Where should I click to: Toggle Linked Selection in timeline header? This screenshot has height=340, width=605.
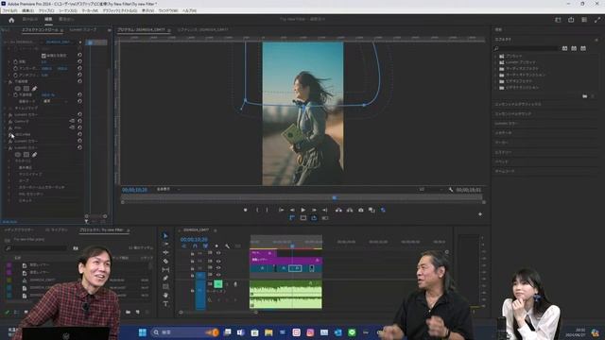click(x=205, y=246)
